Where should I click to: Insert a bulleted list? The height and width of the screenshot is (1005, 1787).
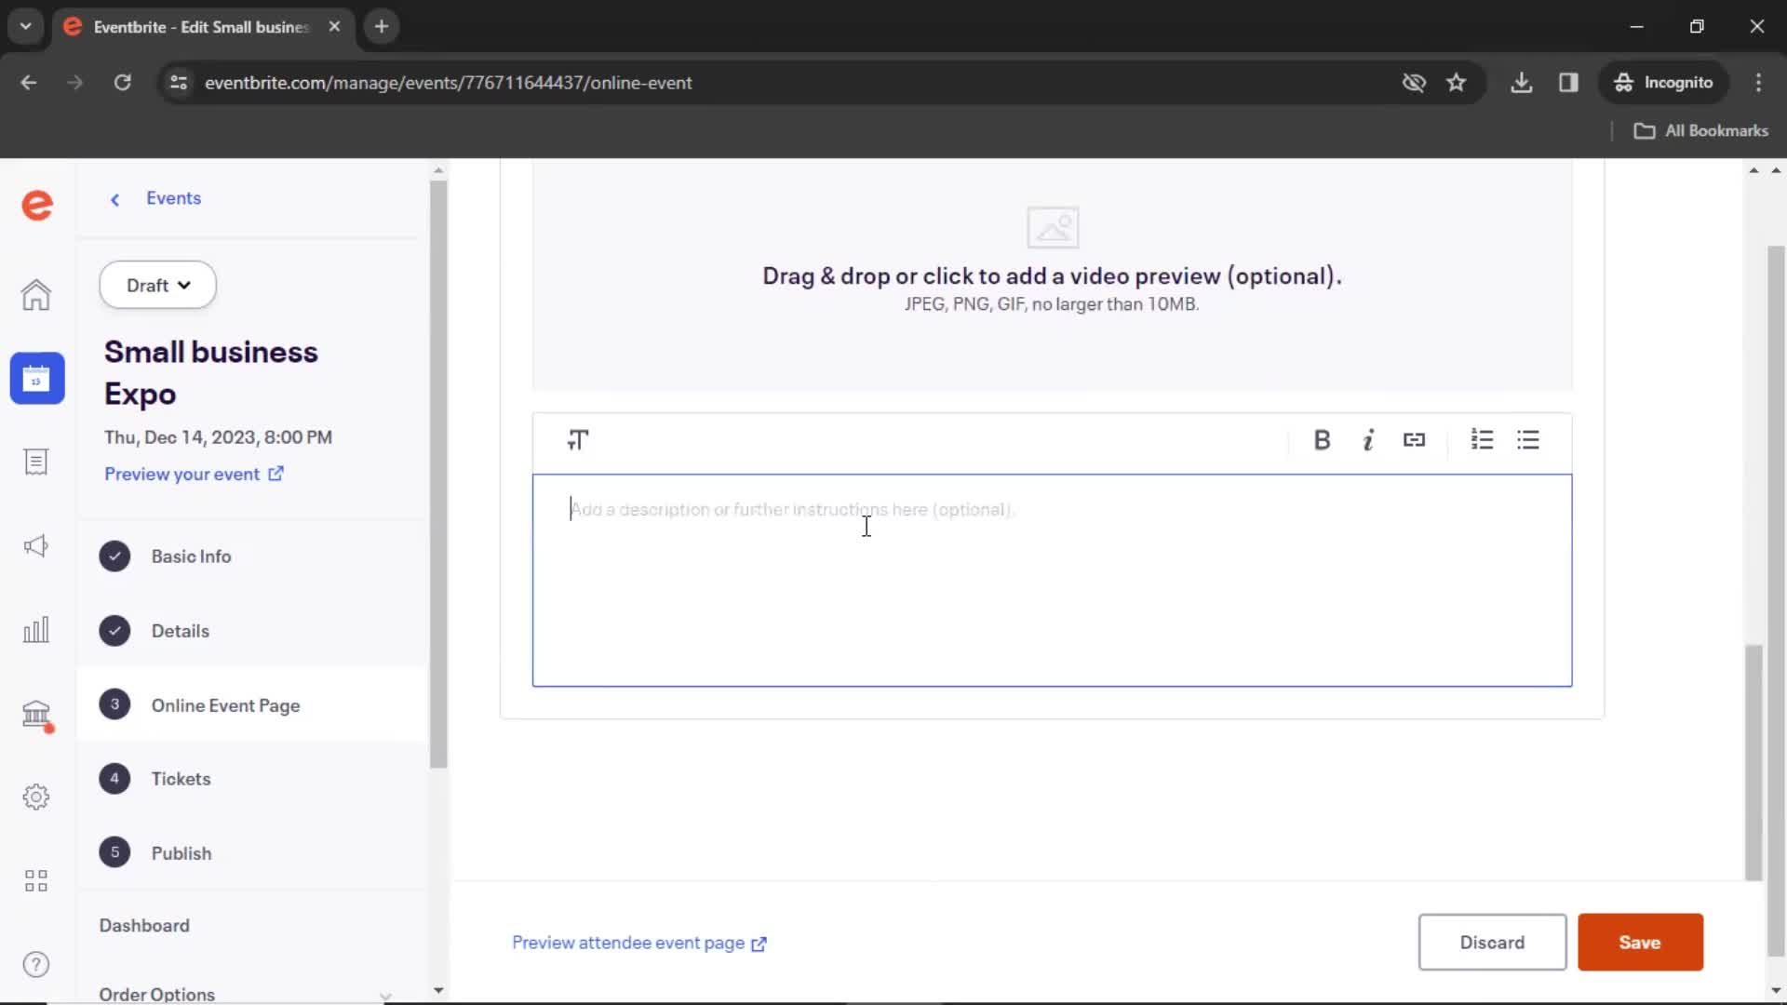coord(1528,439)
